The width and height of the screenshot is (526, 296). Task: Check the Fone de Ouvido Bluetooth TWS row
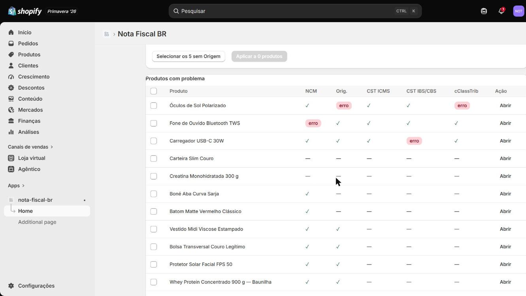[154, 123]
